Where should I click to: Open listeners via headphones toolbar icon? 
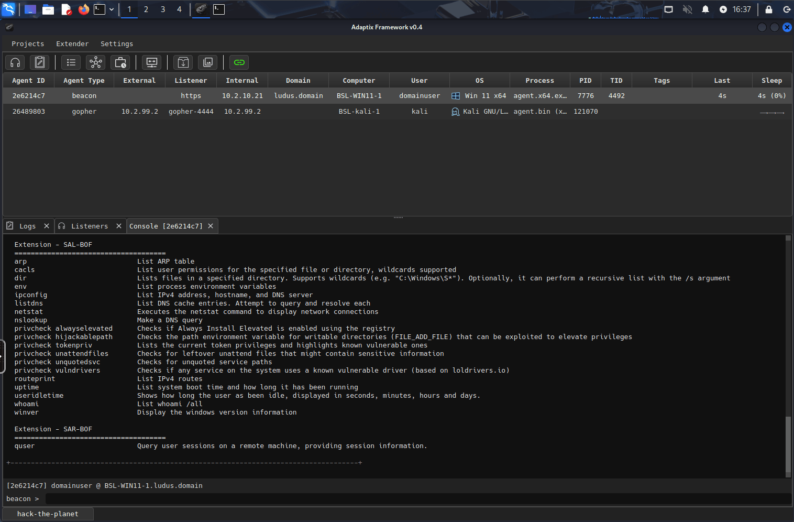tap(15, 62)
